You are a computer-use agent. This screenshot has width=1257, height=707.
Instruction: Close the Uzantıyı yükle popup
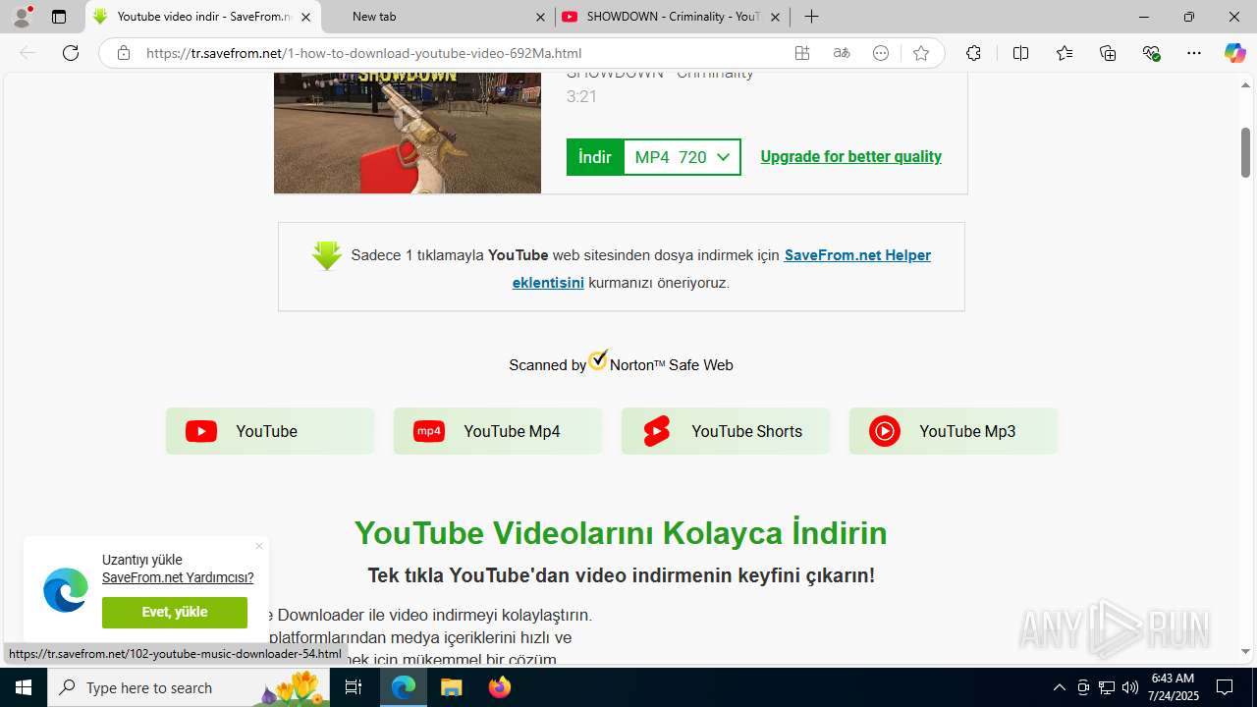(x=259, y=546)
